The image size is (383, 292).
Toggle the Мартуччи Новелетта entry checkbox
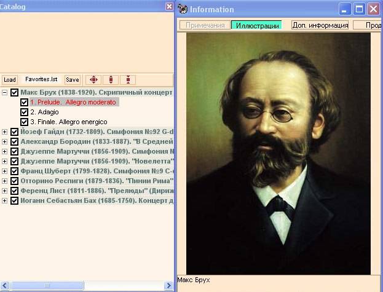click(14, 161)
